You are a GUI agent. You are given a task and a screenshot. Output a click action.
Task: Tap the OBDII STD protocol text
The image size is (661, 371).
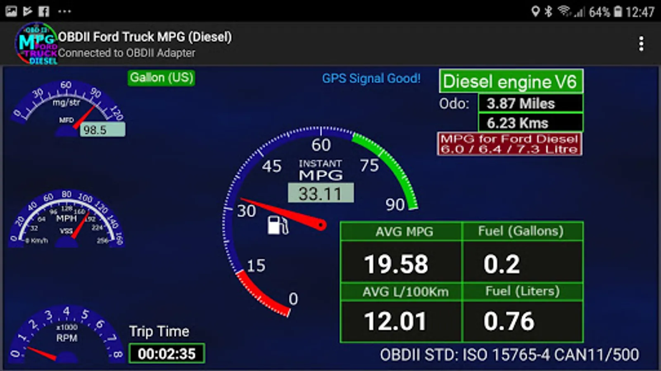(x=509, y=355)
